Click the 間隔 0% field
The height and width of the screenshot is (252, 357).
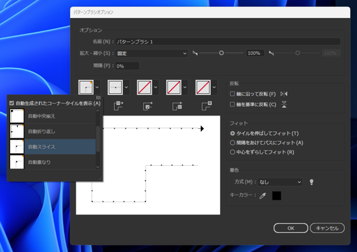pos(127,66)
